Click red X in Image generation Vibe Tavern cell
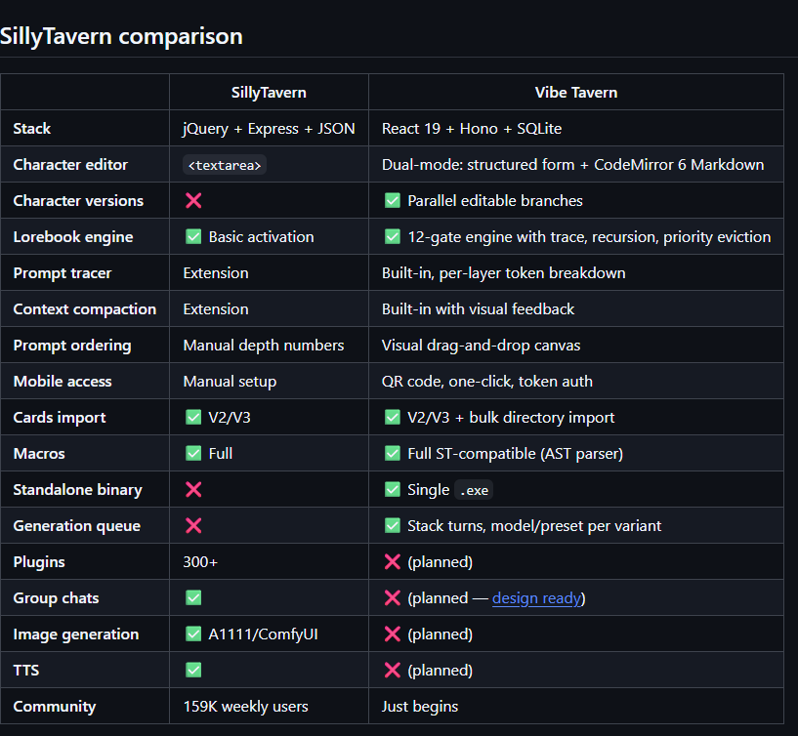The image size is (798, 736). point(393,634)
